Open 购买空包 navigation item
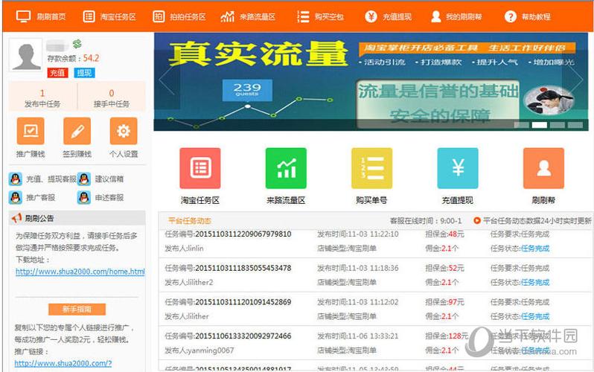 [321, 16]
